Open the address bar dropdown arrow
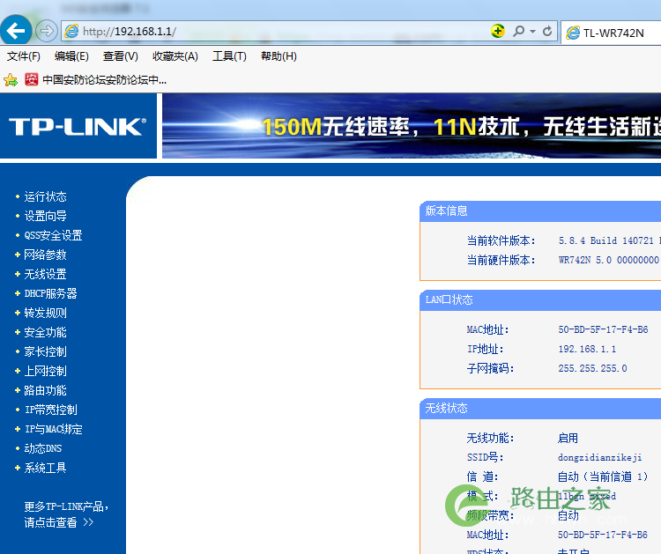The width and height of the screenshot is (661, 554). pyautogui.click(x=533, y=31)
